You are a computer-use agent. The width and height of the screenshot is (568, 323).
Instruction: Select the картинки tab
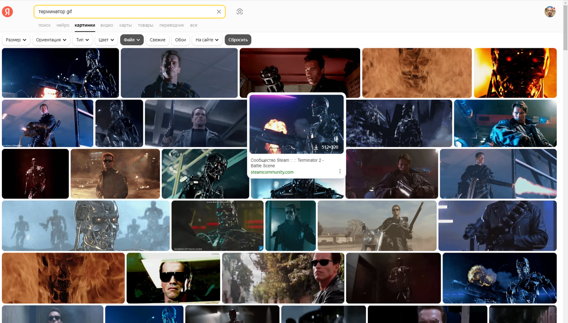point(85,25)
